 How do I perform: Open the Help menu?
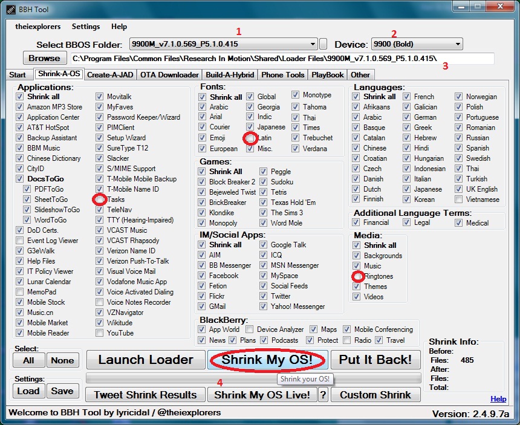click(x=119, y=27)
